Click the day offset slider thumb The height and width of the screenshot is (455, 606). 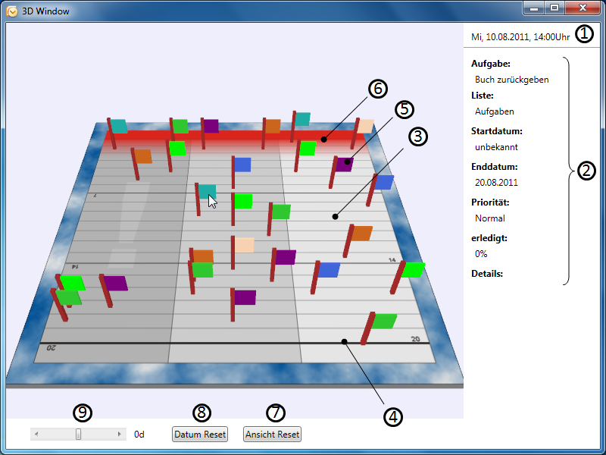click(78, 435)
